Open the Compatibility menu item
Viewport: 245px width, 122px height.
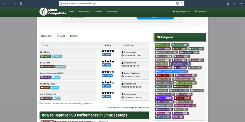(x=85, y=12)
